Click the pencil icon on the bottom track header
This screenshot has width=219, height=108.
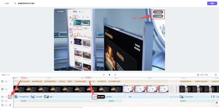click(10, 105)
